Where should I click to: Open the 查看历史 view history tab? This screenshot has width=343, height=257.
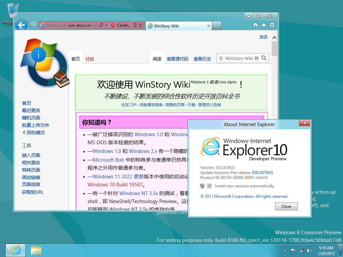tap(202, 59)
